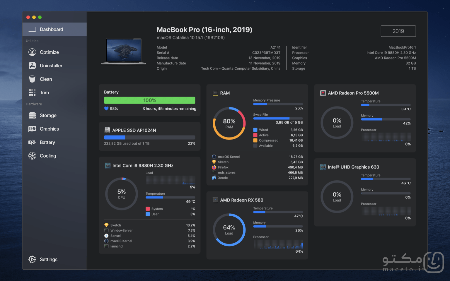The height and width of the screenshot is (281, 450).
Task: Click the Clean trash bucket icon
Action: (32, 79)
